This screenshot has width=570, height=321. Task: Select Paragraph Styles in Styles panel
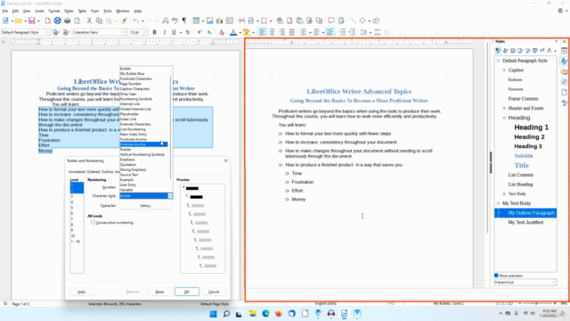pos(498,51)
